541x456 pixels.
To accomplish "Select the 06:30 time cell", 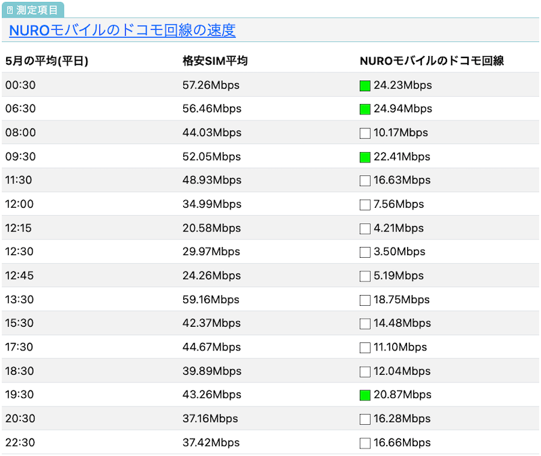I will coord(20,108).
